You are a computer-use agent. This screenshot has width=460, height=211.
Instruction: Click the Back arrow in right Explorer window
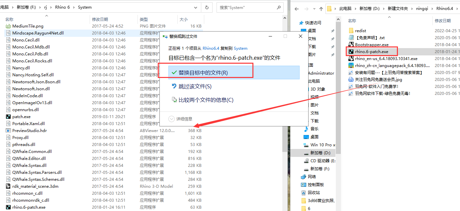tap(297, 9)
